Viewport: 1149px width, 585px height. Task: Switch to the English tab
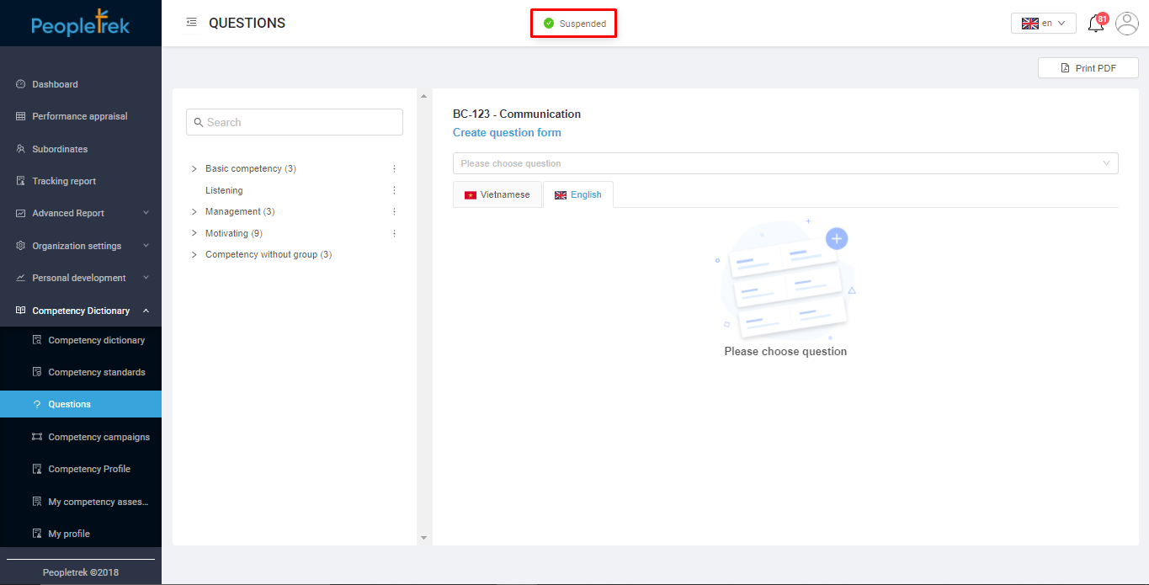pos(578,194)
